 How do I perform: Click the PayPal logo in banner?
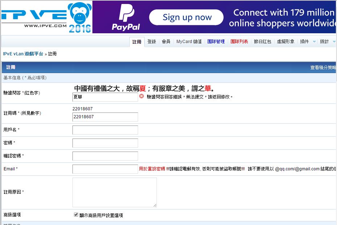(x=126, y=17)
